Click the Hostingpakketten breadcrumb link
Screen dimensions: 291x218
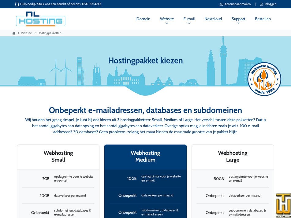tap(49, 33)
